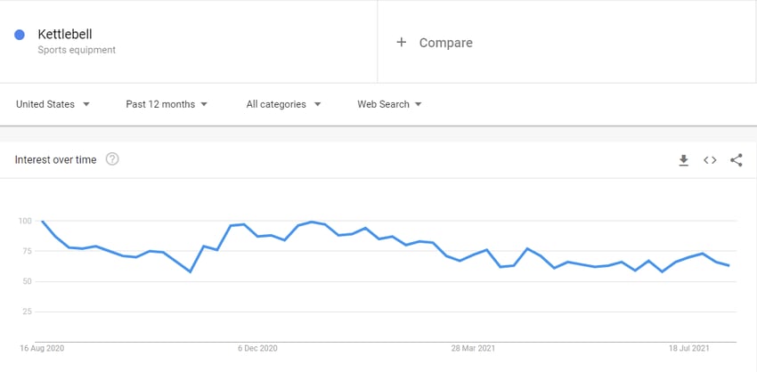The width and height of the screenshot is (757, 372).
Task: Edit the Kettlebell search term
Action: point(65,34)
